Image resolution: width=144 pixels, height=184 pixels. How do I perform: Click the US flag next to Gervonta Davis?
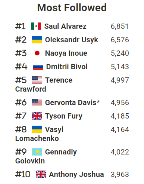pos(37,102)
